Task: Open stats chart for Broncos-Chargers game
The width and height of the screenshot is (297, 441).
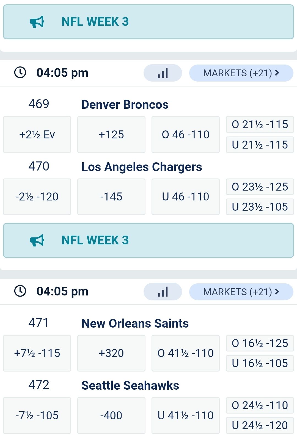Action: [x=163, y=73]
